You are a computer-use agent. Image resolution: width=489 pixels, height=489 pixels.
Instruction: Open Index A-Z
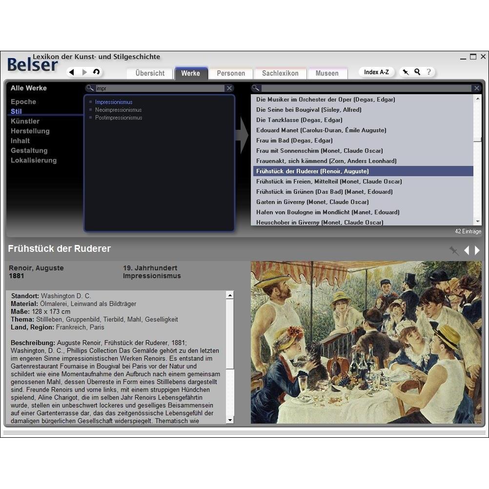click(376, 72)
